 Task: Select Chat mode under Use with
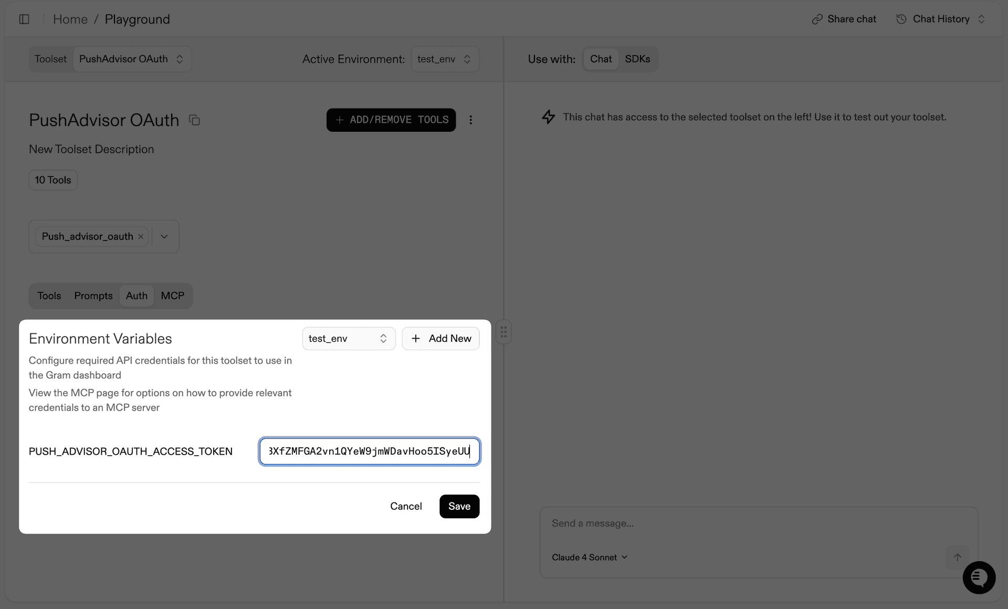601,59
